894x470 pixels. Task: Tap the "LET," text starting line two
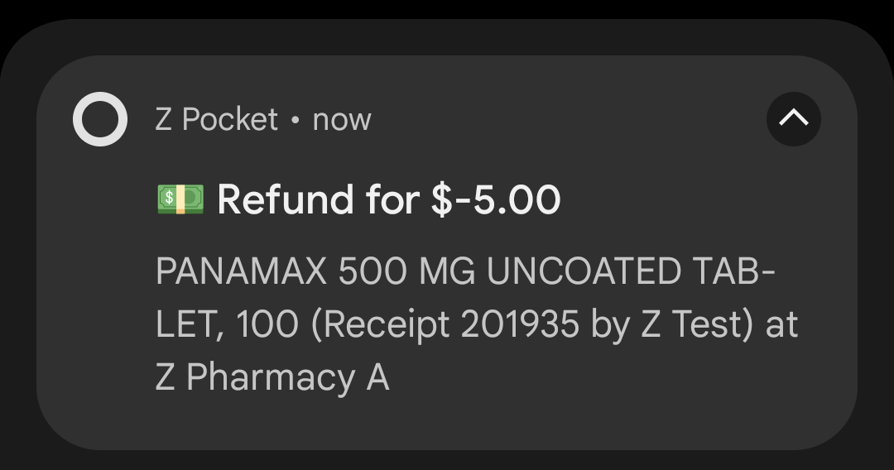pos(190,325)
